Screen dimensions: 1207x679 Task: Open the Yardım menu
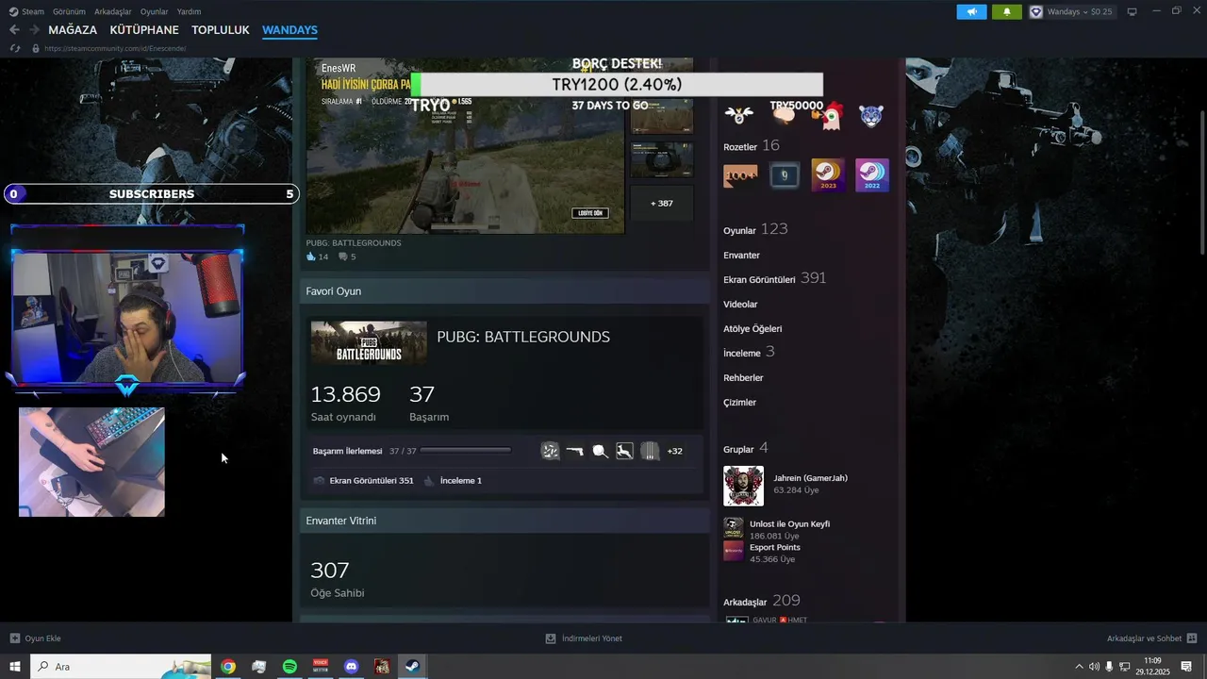[x=189, y=11]
